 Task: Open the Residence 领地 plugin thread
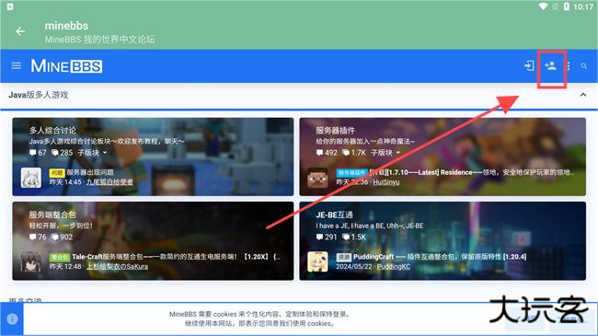472,172
